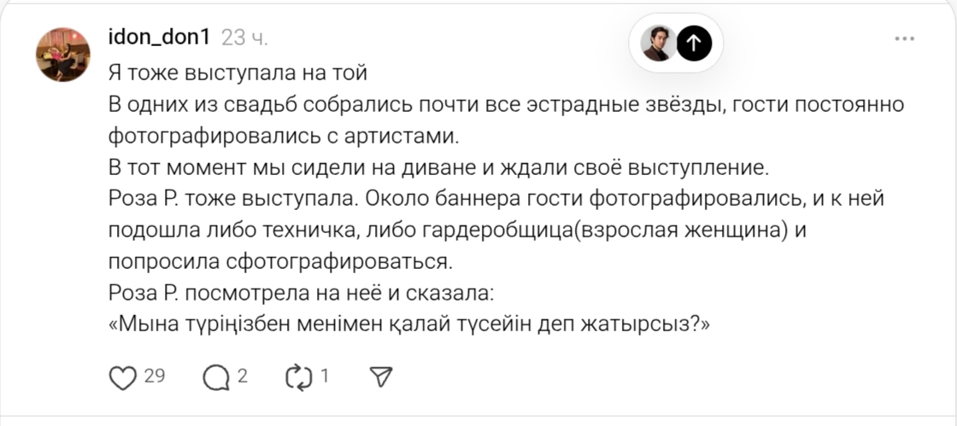Screen dimensions: 957x426
Task: Click the small avatar in the floating pill
Action: (658, 43)
